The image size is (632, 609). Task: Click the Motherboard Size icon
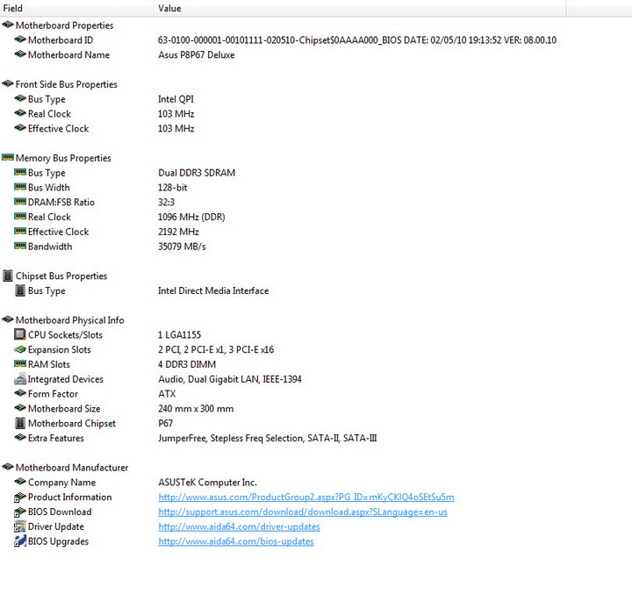point(20,408)
